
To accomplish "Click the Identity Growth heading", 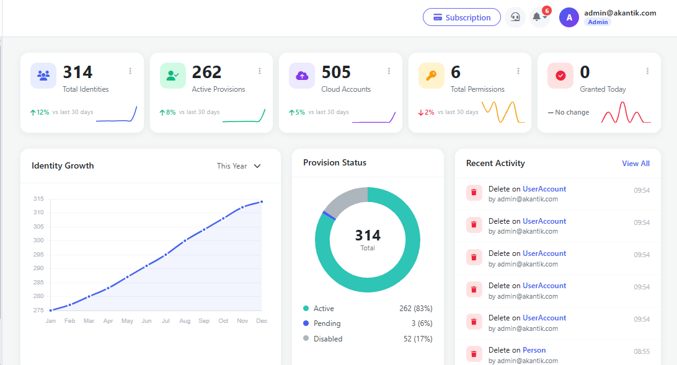I will (x=63, y=165).
